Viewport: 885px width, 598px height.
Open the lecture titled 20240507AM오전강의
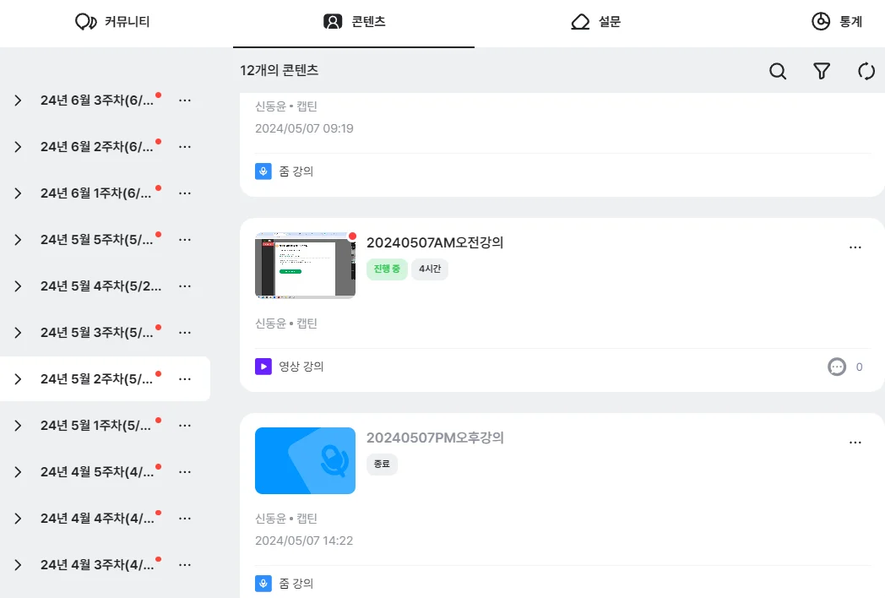coord(434,242)
